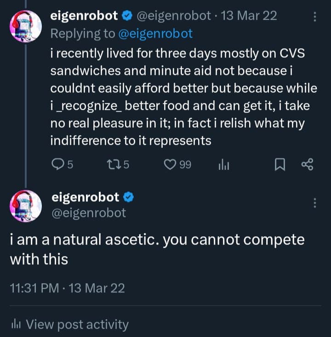Open the @eigenrobot handle under main tweet name
The image size is (331, 337).
click(x=88, y=213)
